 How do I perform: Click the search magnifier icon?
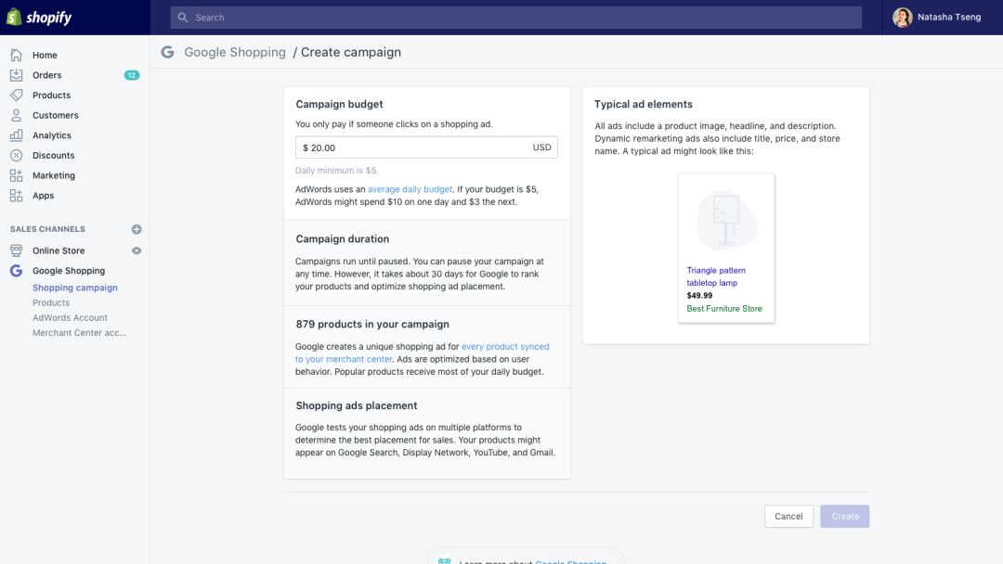click(183, 18)
